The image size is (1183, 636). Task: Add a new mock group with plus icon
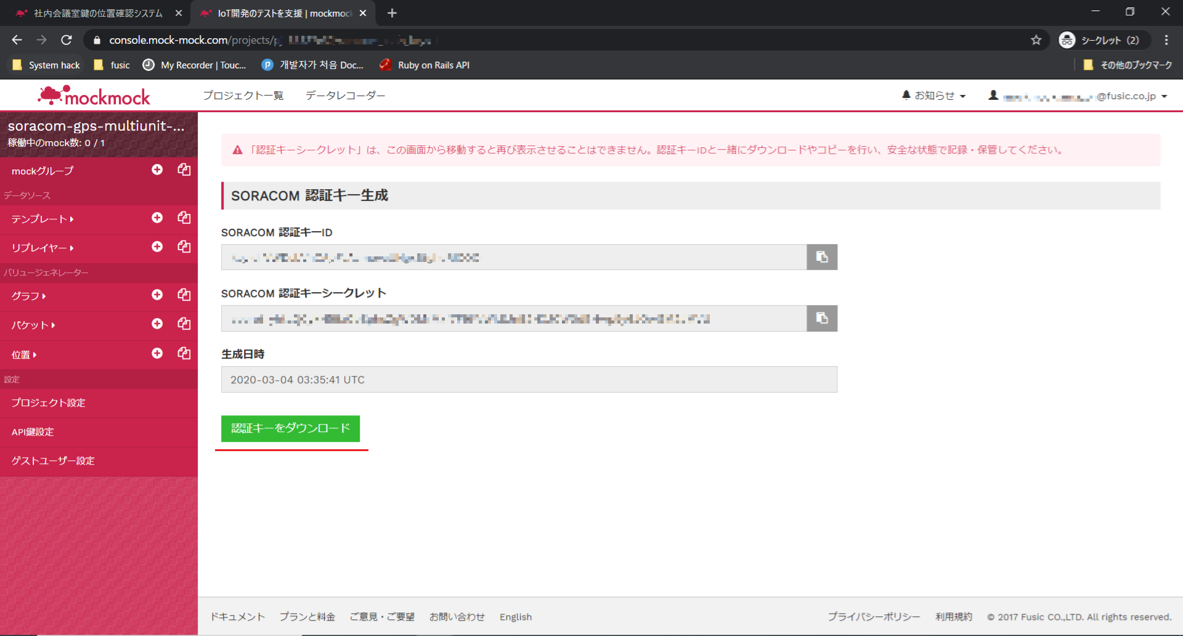click(157, 169)
